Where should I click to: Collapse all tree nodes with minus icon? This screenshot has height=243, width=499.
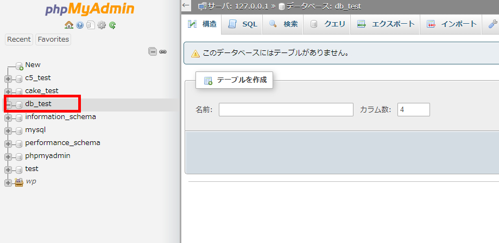pos(153,51)
